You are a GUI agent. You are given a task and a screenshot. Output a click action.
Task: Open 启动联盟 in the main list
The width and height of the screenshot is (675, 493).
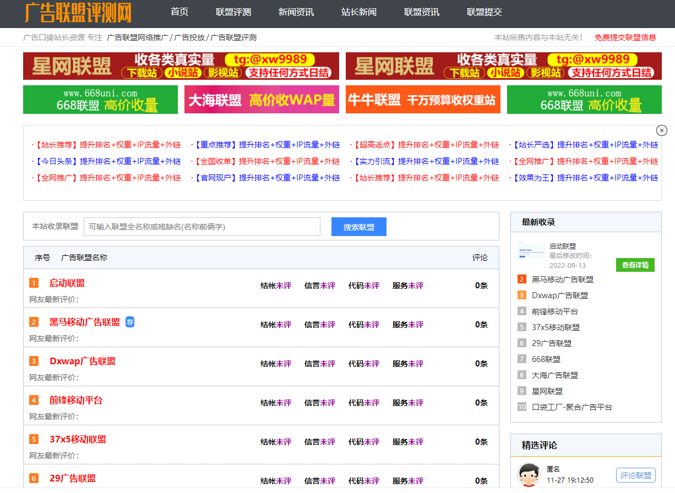(67, 283)
